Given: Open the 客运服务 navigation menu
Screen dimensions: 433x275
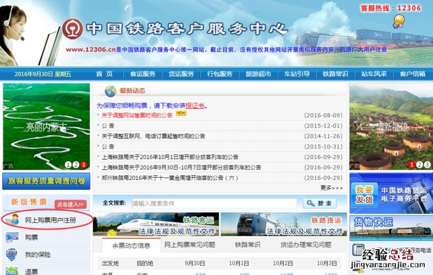Looking at the screenshot, I should click(142, 74).
